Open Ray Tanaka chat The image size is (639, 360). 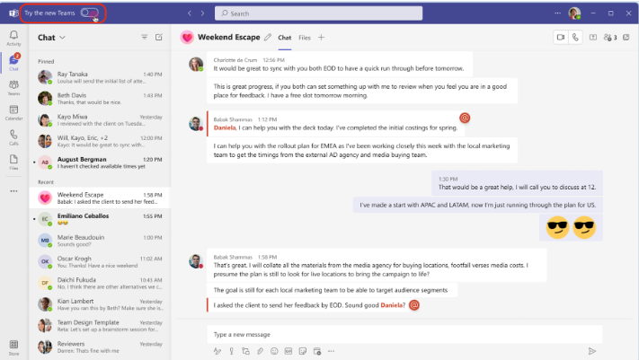pyautogui.click(x=100, y=77)
